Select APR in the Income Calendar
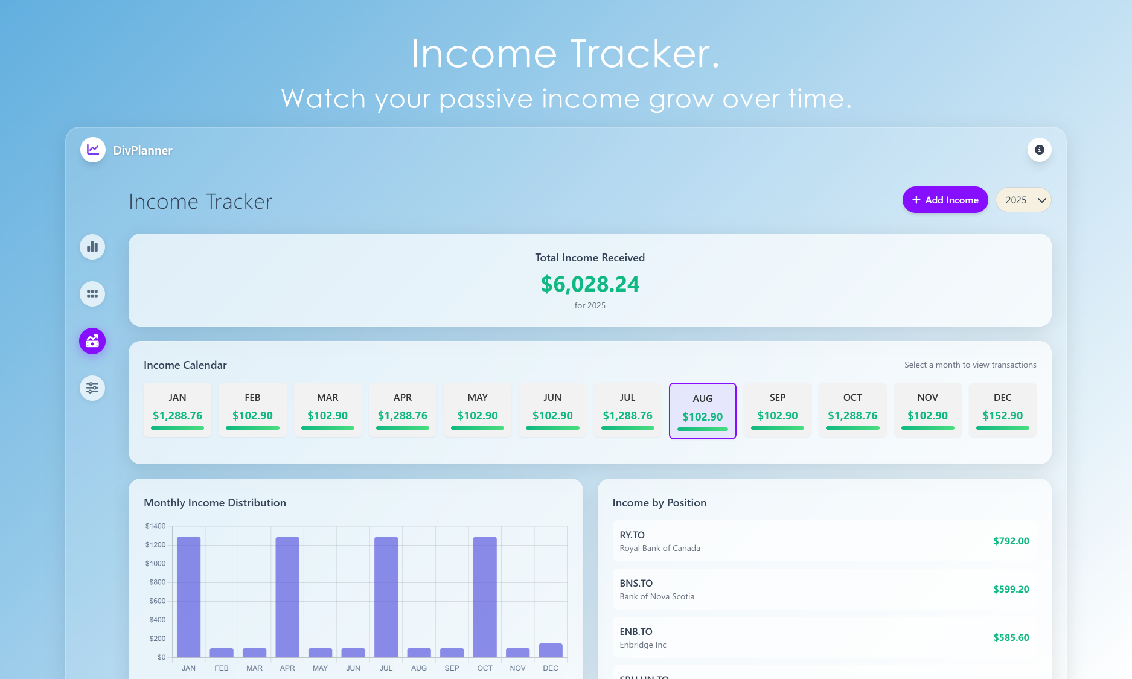This screenshot has width=1132, height=679. 403,410
